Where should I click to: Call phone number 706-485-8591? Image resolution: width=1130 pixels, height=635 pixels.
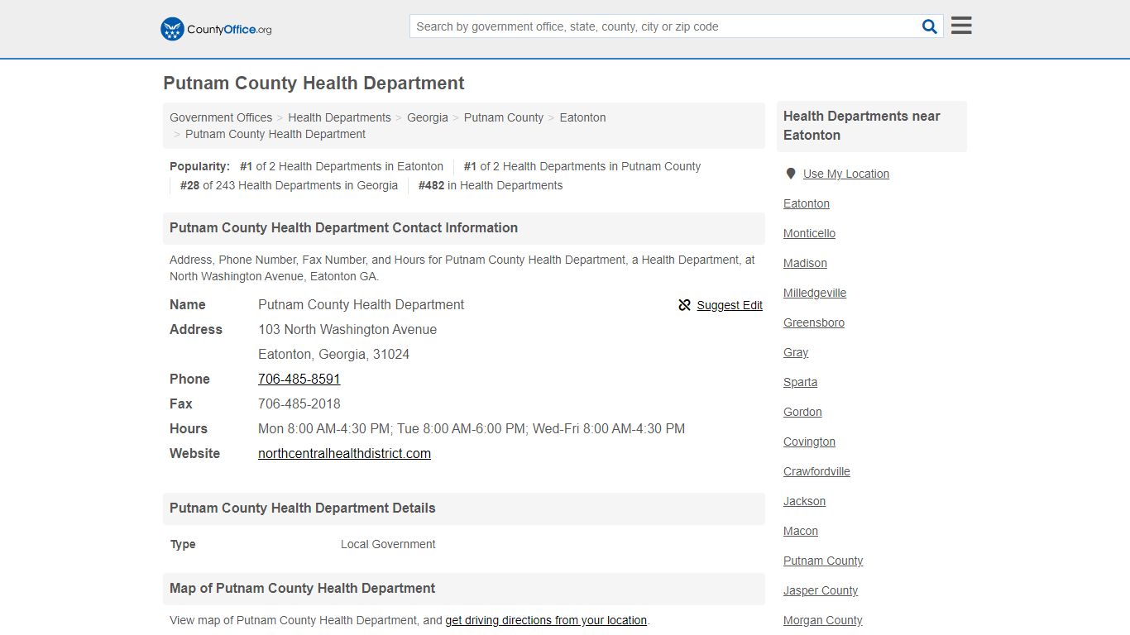[x=299, y=379]
